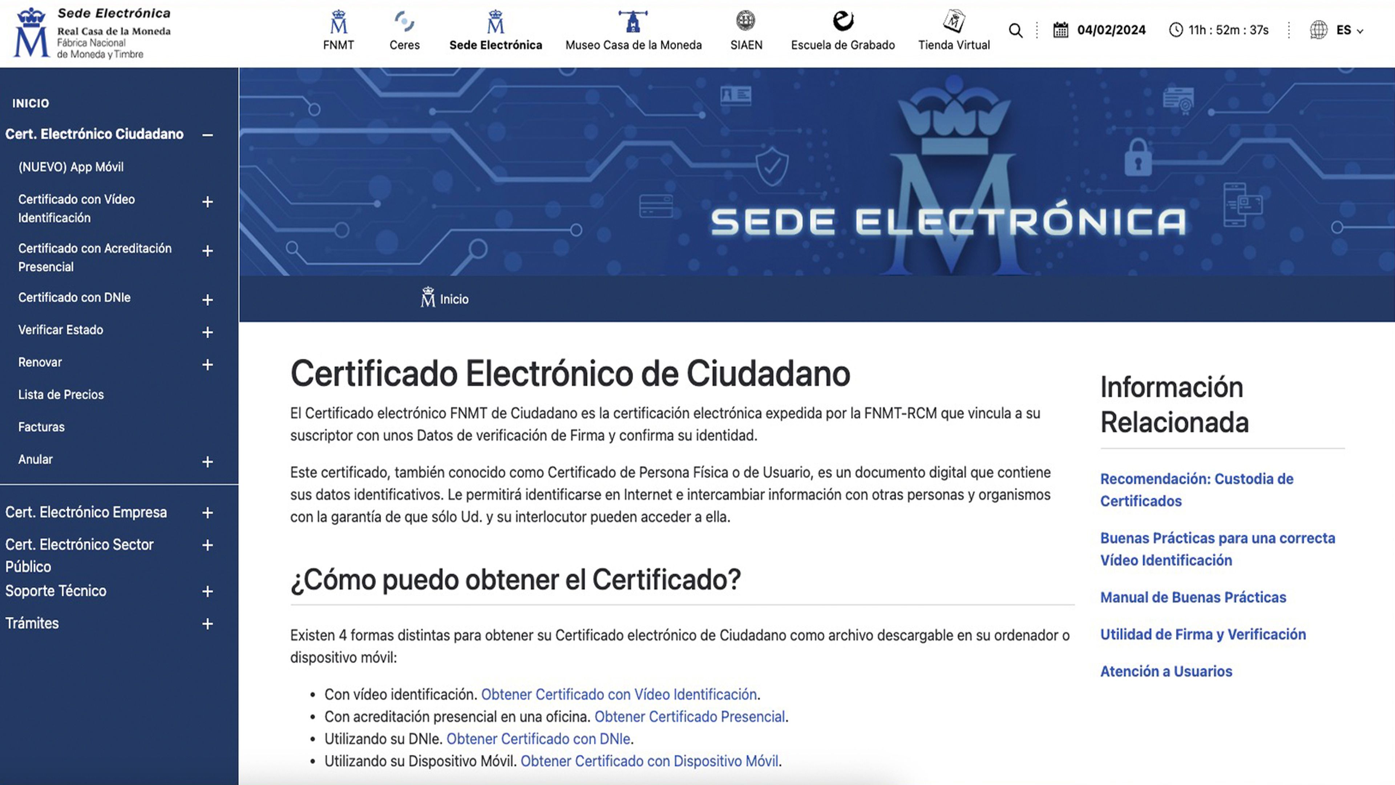This screenshot has width=1395, height=785.
Task: Click the clock icon beside the time
Action: coord(1176,30)
